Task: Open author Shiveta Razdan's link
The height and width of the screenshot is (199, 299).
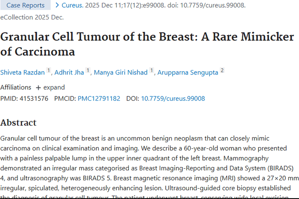Action: [x=23, y=72]
